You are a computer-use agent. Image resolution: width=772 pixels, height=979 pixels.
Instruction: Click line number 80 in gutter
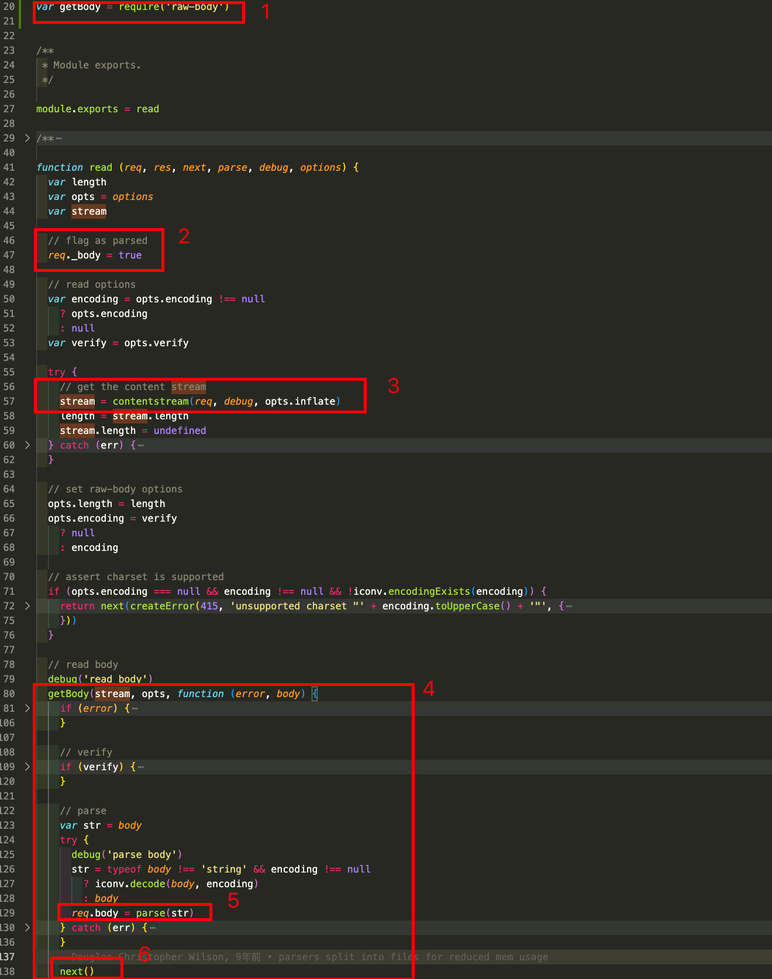tap(9, 694)
